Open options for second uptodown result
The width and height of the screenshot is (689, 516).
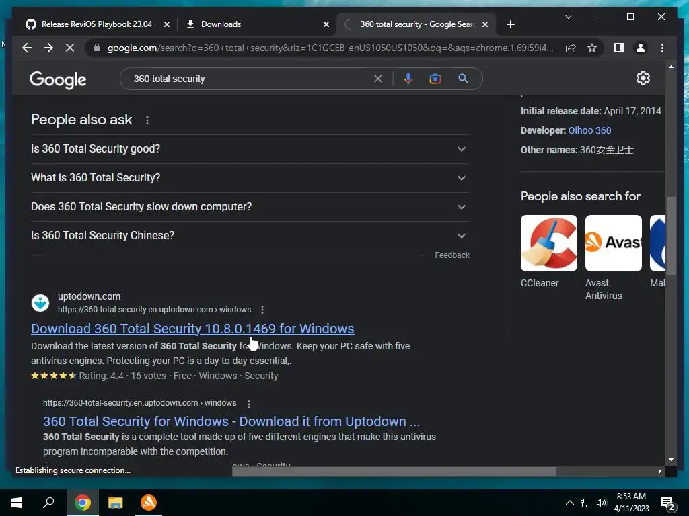pos(249,404)
